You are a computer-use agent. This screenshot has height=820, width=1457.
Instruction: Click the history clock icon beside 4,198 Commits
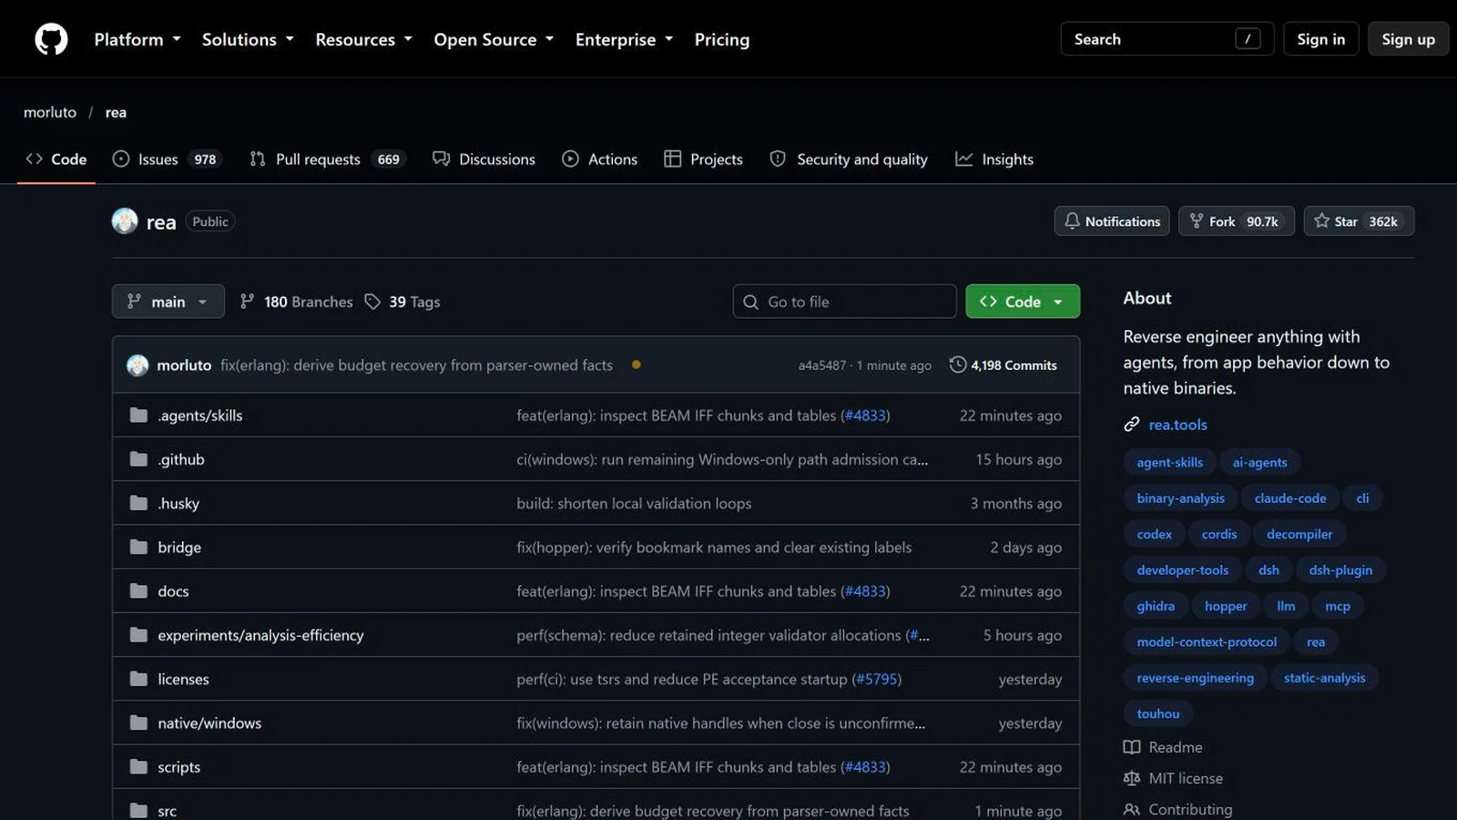click(958, 364)
